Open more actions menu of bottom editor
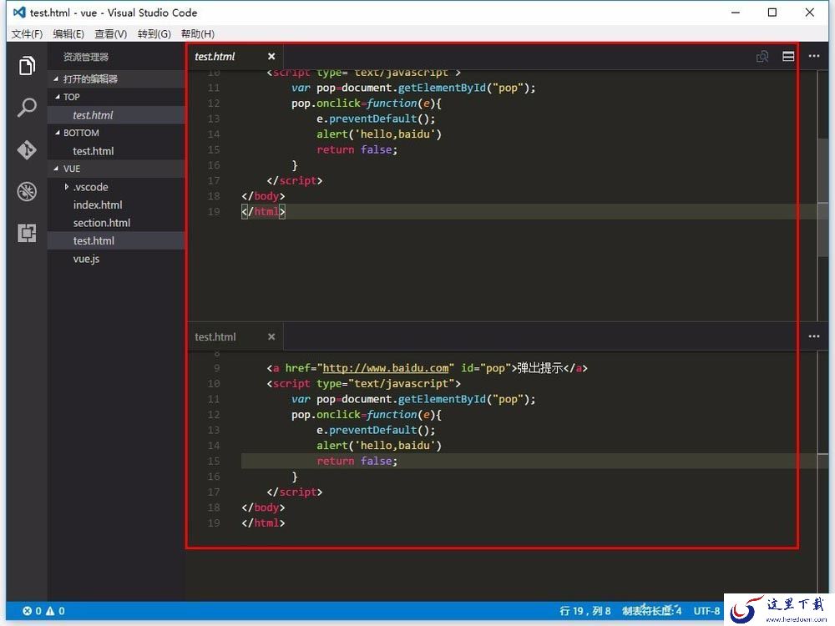835x626 pixels. tap(814, 336)
